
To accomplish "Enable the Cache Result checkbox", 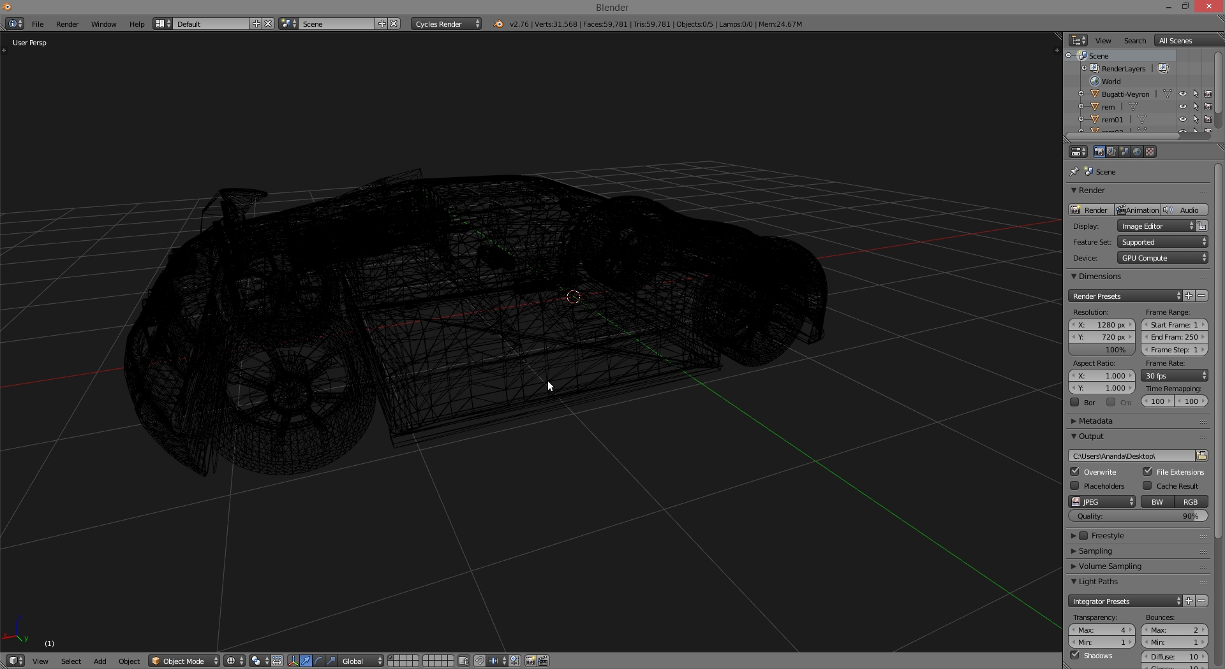I will (1148, 486).
